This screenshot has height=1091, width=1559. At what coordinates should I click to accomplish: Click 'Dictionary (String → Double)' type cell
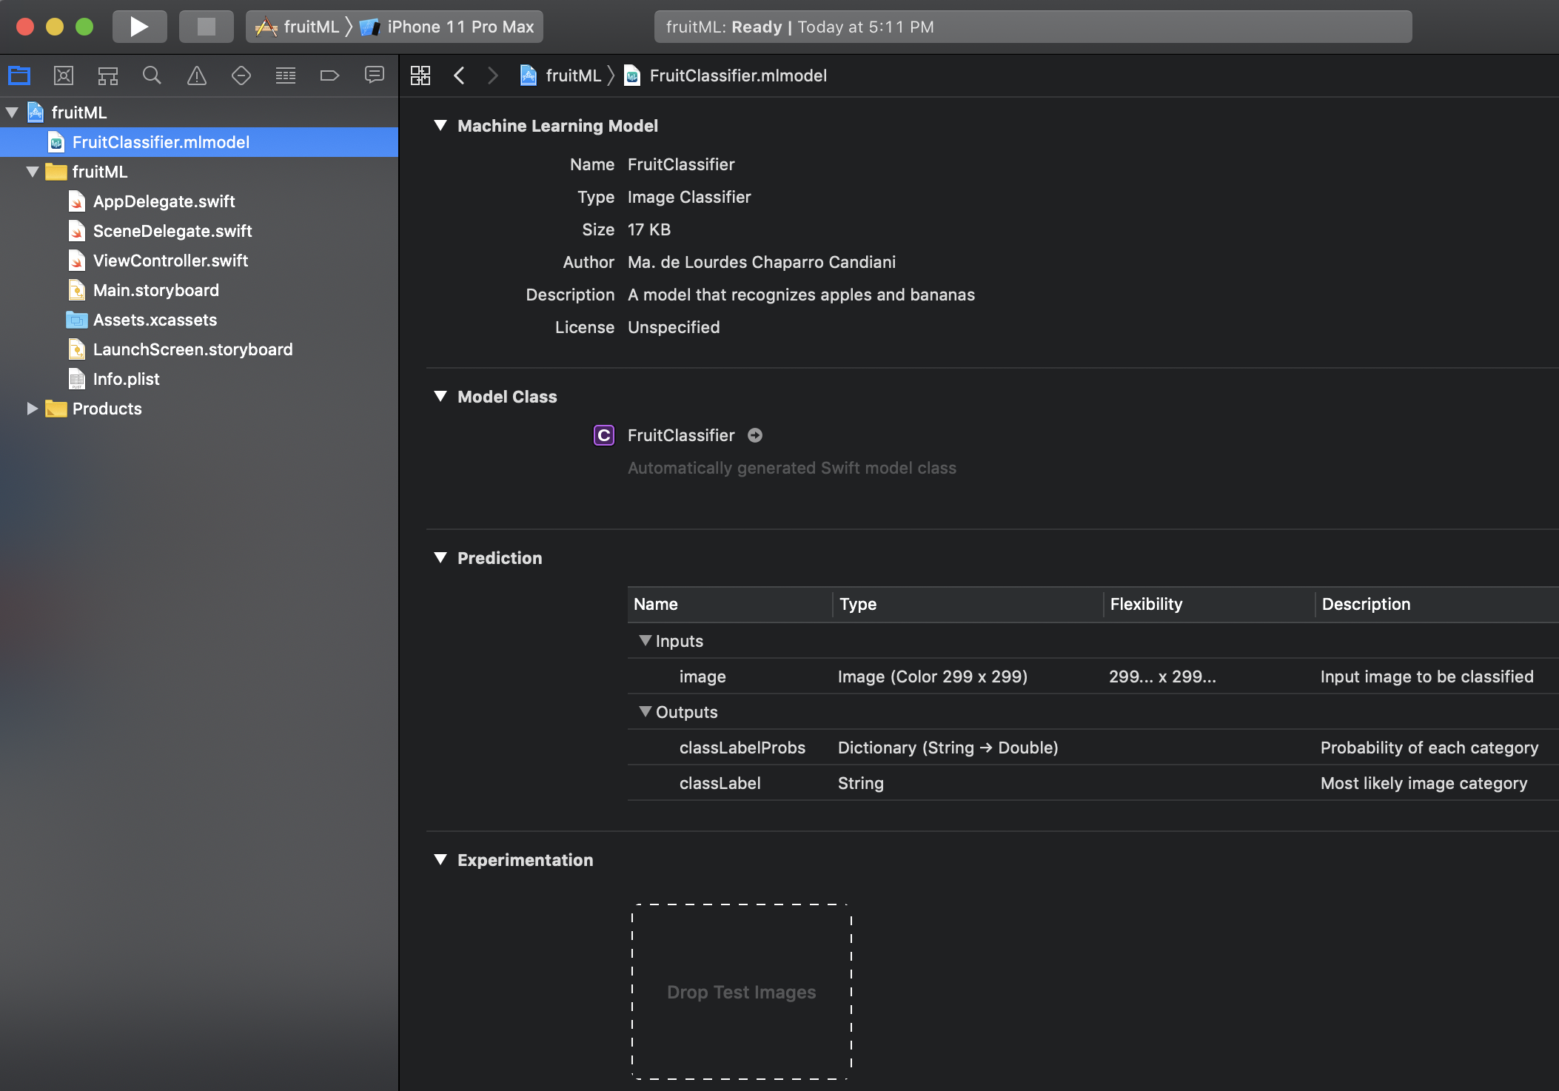pos(948,748)
